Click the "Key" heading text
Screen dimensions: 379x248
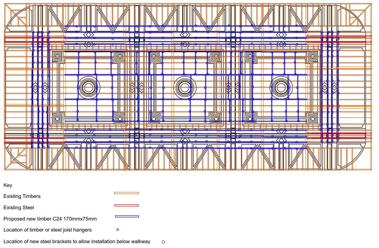pyautogui.click(x=8, y=185)
